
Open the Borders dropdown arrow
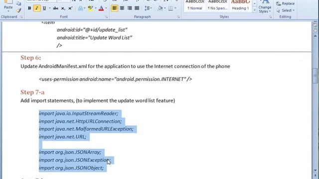[x=175, y=8]
